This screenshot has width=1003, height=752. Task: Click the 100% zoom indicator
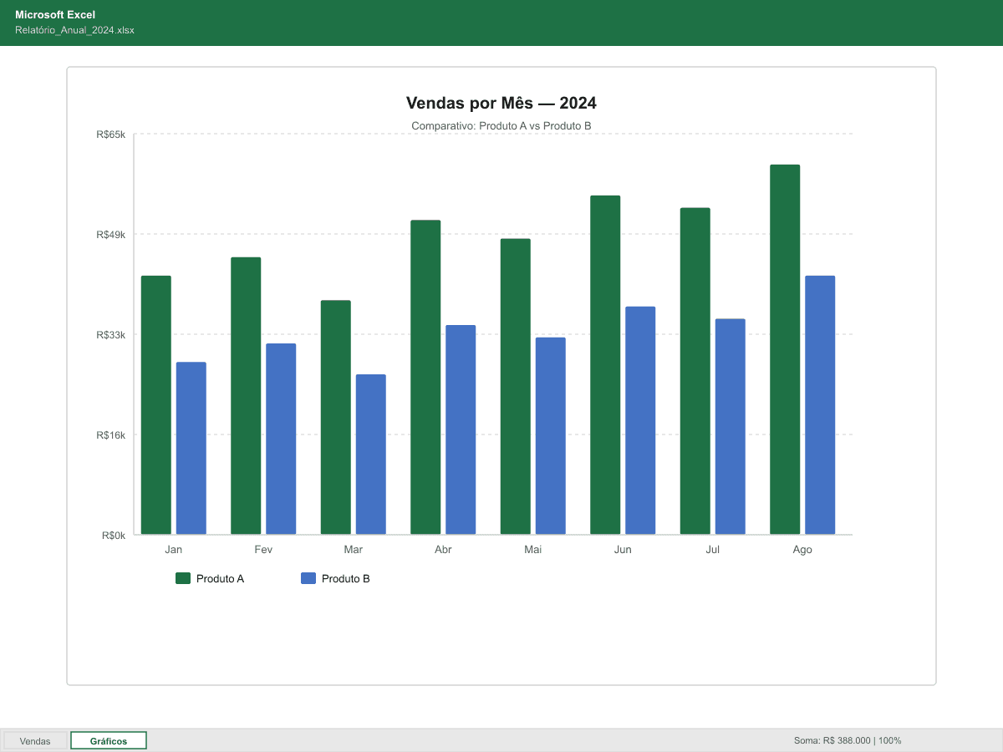point(891,740)
